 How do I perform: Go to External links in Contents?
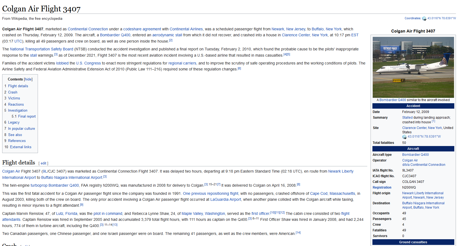click(x=21, y=147)
